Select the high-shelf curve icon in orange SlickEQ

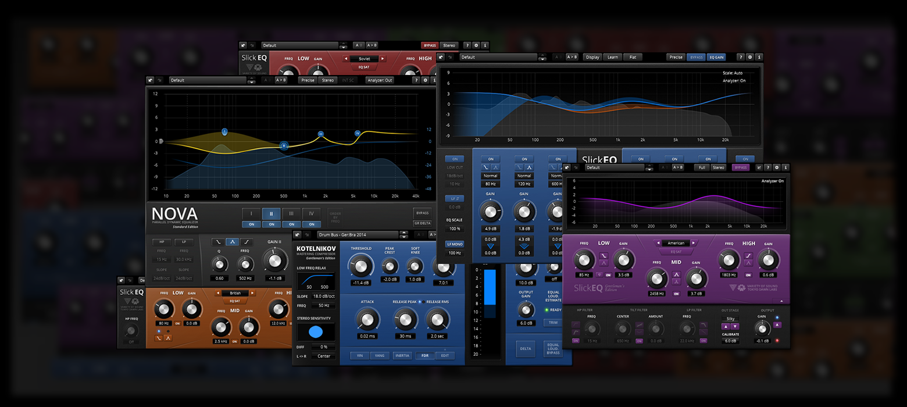[159, 338]
